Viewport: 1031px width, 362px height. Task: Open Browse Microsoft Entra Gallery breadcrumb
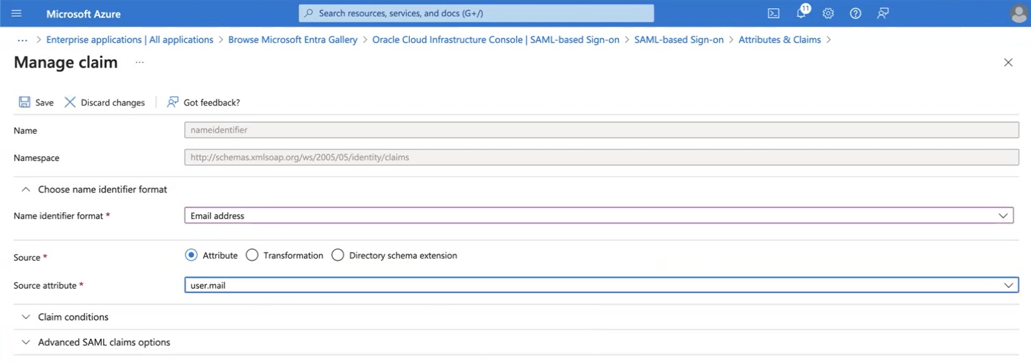[292, 39]
